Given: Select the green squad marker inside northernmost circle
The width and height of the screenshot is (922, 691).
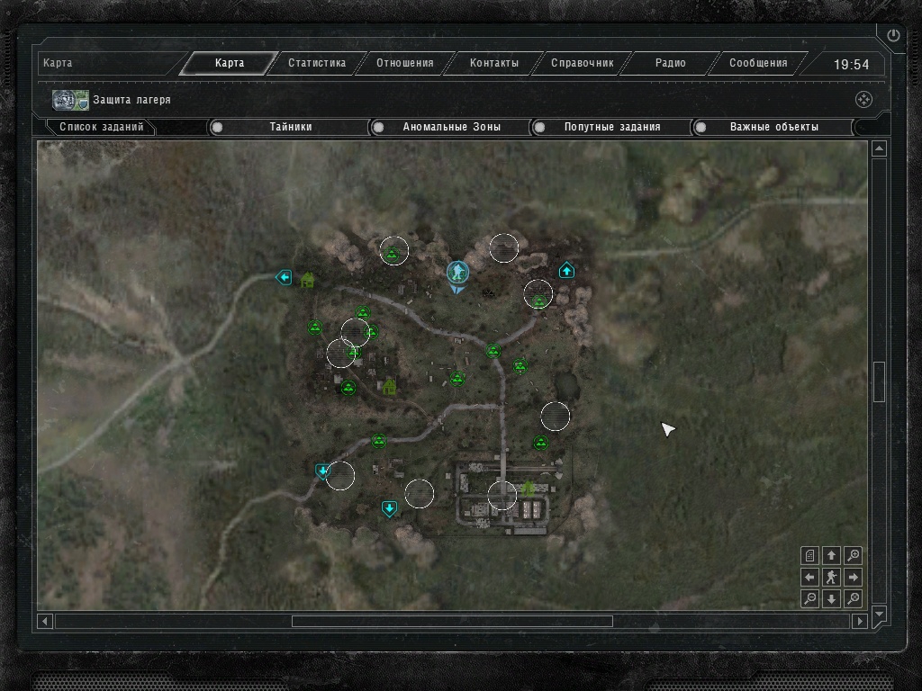Looking at the screenshot, I should 393,254.
